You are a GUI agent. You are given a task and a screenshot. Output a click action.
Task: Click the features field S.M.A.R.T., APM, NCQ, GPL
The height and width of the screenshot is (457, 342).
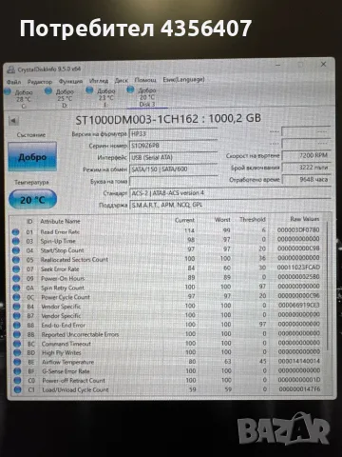(230, 205)
